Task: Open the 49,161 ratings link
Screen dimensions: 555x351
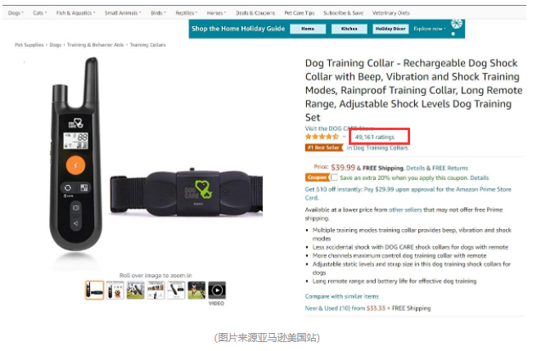Action: (x=374, y=137)
